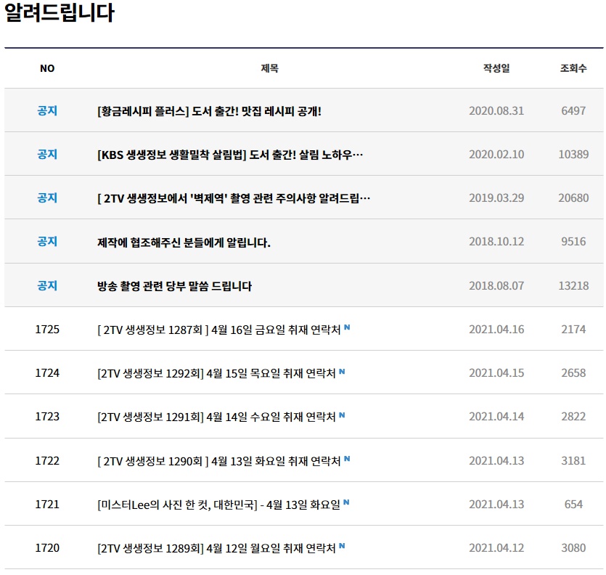
Task: Click the '작성일' column header
Action: pos(496,68)
